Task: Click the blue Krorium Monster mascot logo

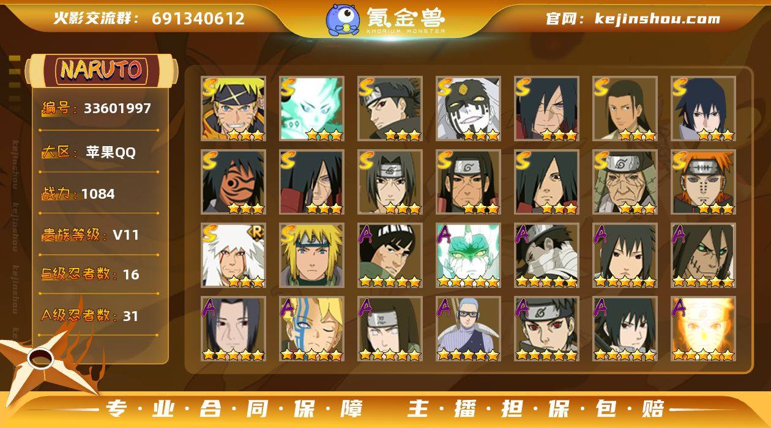Action: point(342,19)
